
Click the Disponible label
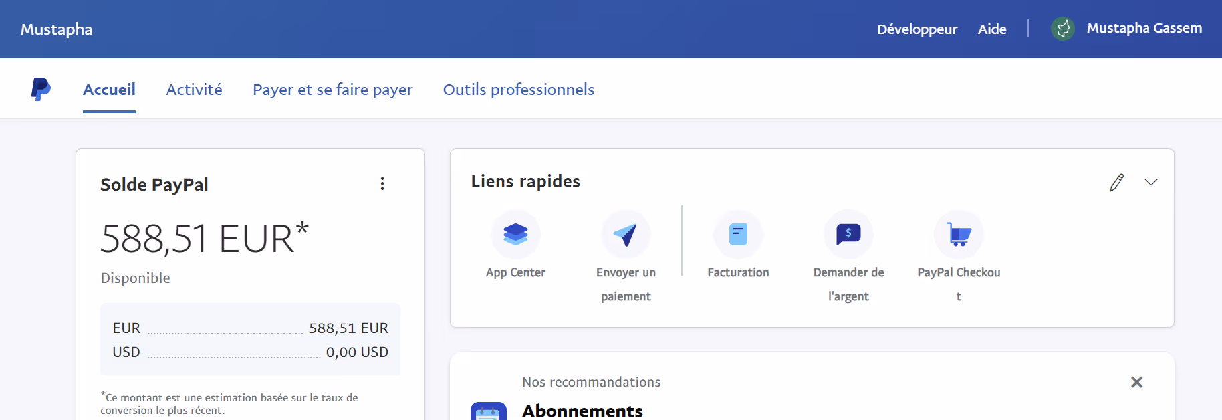135,278
